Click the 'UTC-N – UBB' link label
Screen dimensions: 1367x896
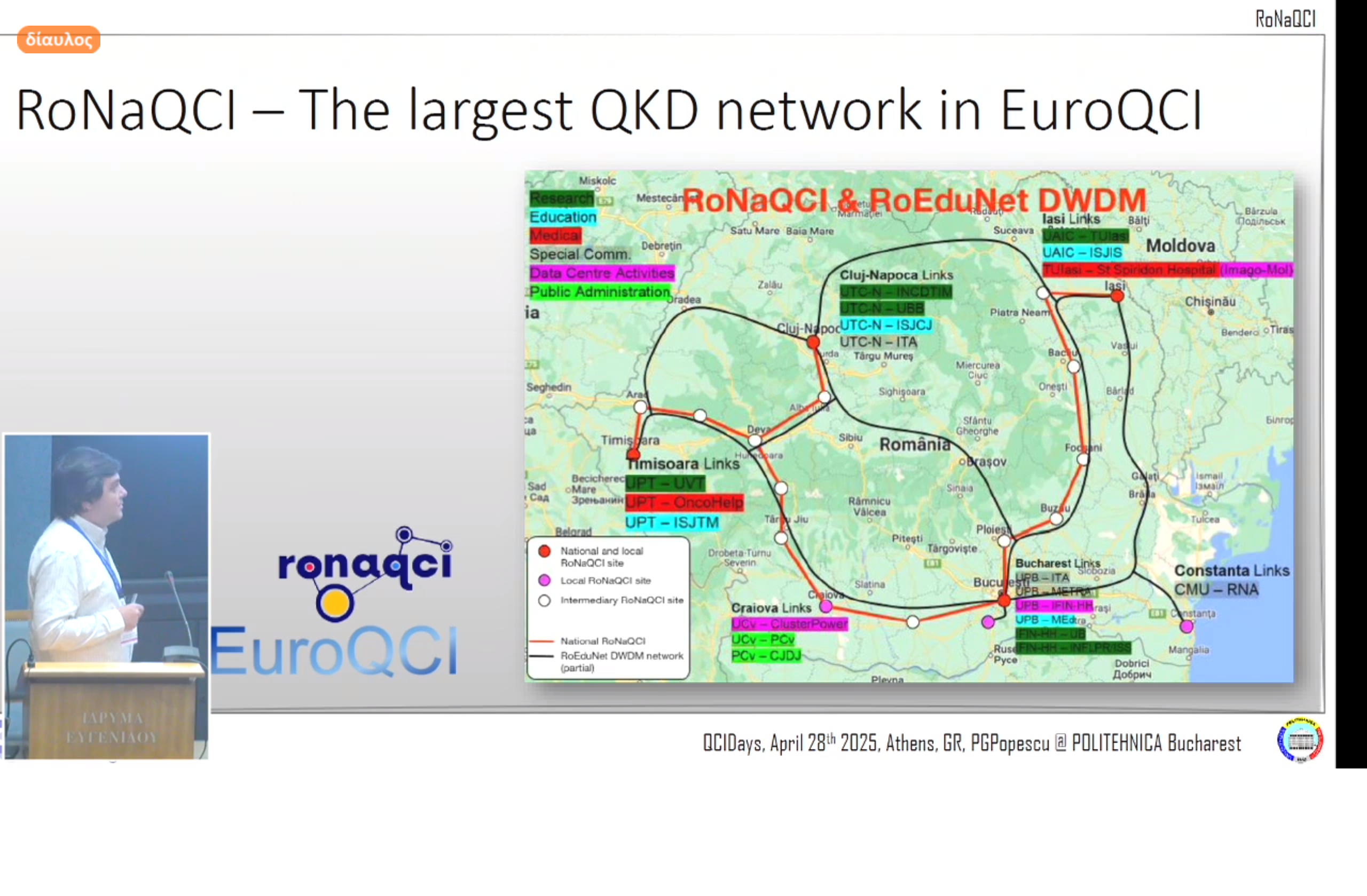[x=882, y=309]
